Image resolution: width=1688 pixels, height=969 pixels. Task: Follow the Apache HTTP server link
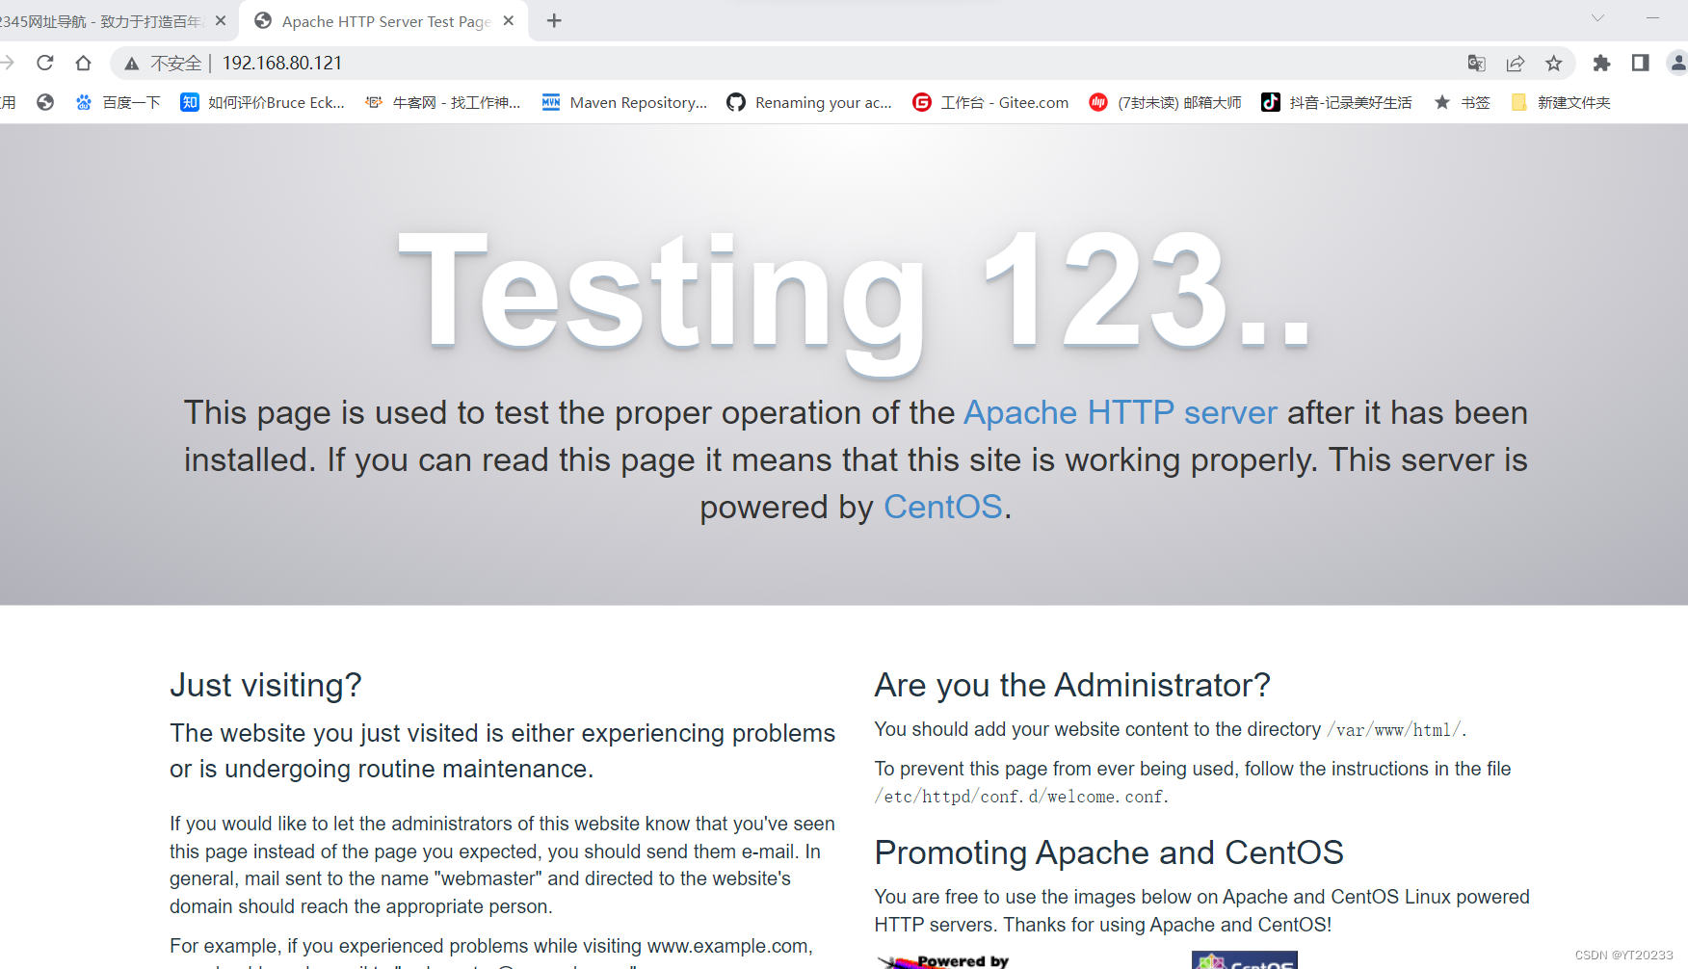(1121, 412)
